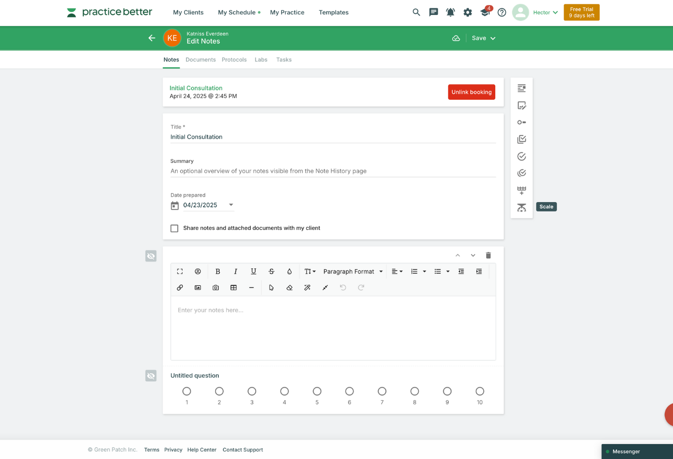Open the camera capture tool
Screen dimensions: 673x459
[216, 287]
